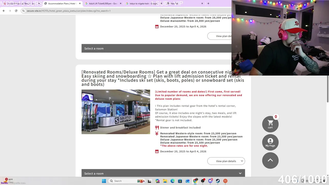Image resolution: width=329 pixels, height=185 pixels.
Task: Open the shopping cart icon
Action: pyautogui.click(x=270, y=124)
